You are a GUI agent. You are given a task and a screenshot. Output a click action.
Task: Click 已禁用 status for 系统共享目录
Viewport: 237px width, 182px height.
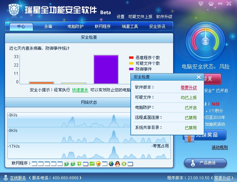pos(191,128)
